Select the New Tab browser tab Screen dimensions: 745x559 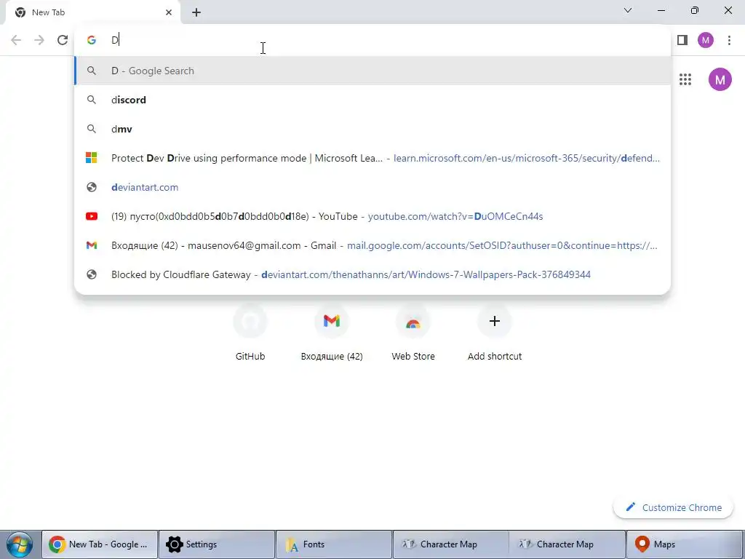pos(92,12)
